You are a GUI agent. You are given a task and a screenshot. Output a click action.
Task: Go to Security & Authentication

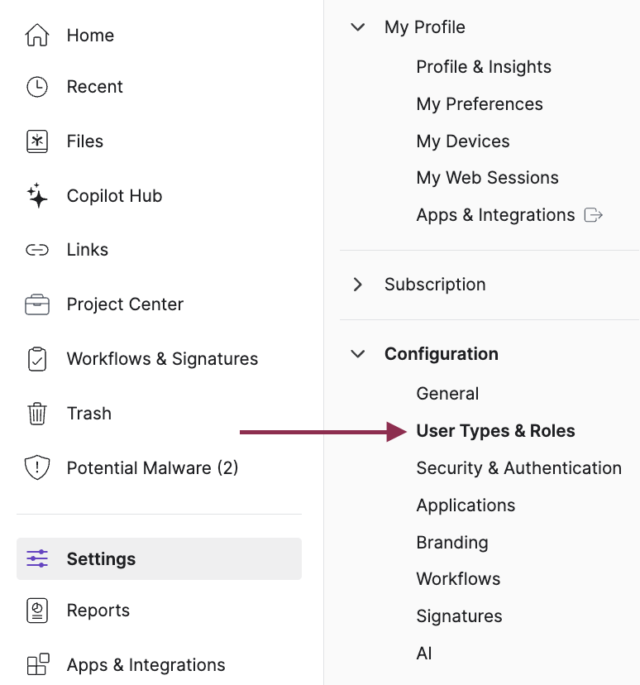518,467
